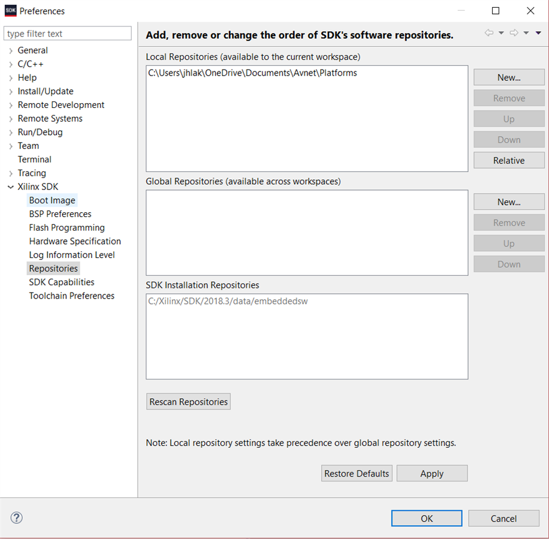Select Tracing in the tree
549x539 pixels.
tap(32, 173)
